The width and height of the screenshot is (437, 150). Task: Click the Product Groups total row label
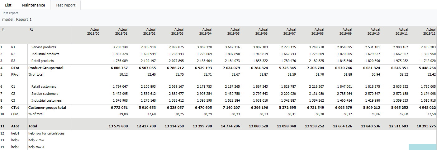point(46,68)
